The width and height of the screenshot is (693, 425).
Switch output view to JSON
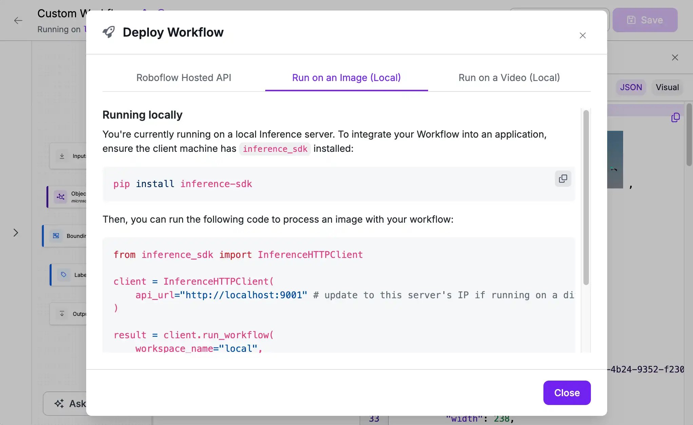[x=631, y=87]
